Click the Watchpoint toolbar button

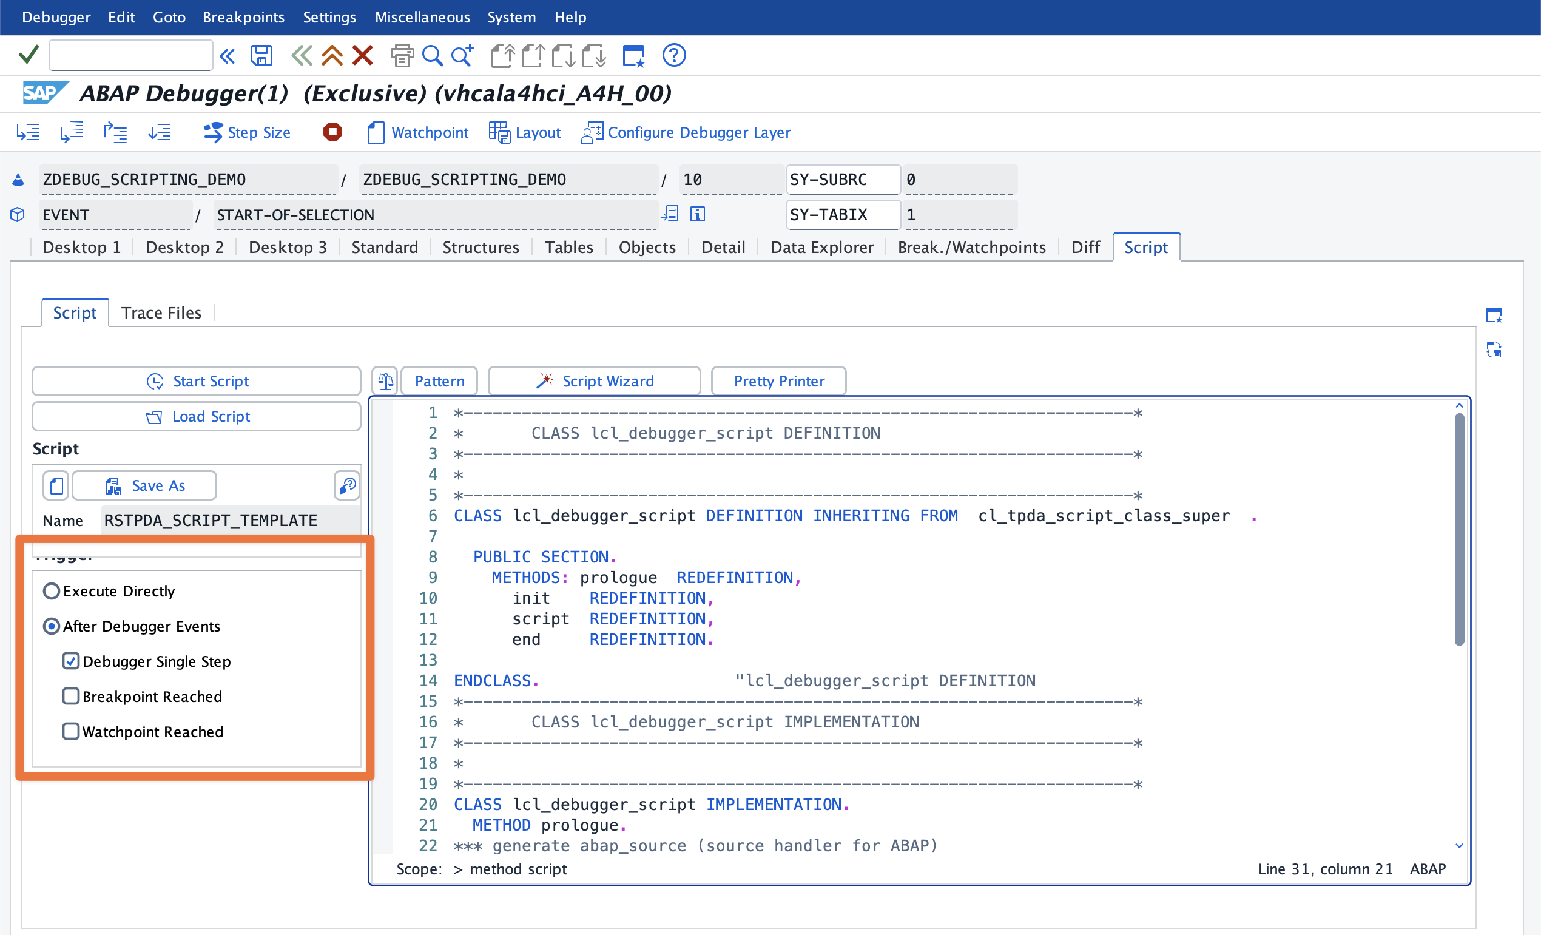[418, 132]
